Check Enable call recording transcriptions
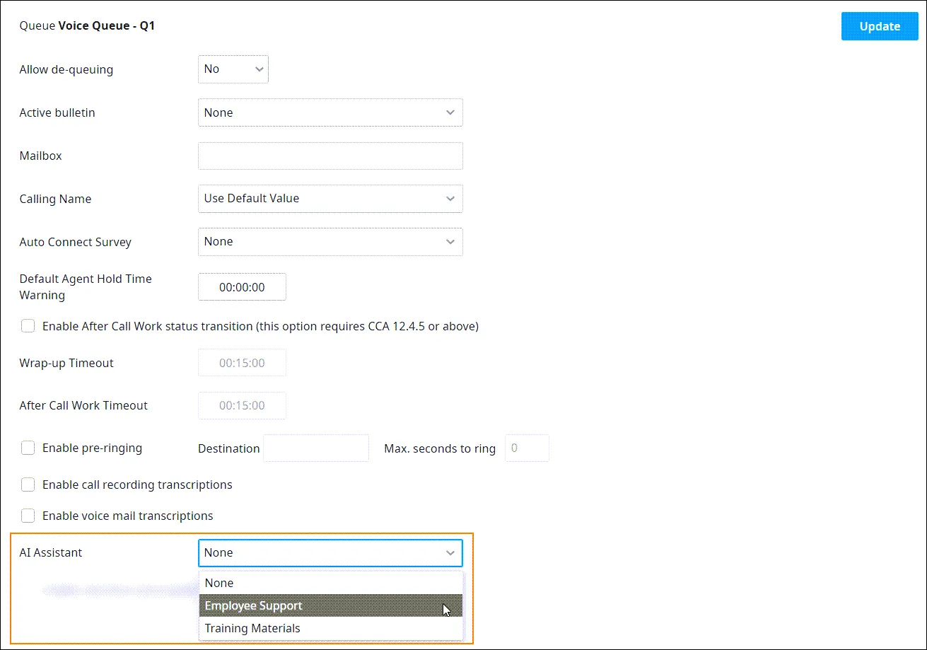 (x=28, y=484)
